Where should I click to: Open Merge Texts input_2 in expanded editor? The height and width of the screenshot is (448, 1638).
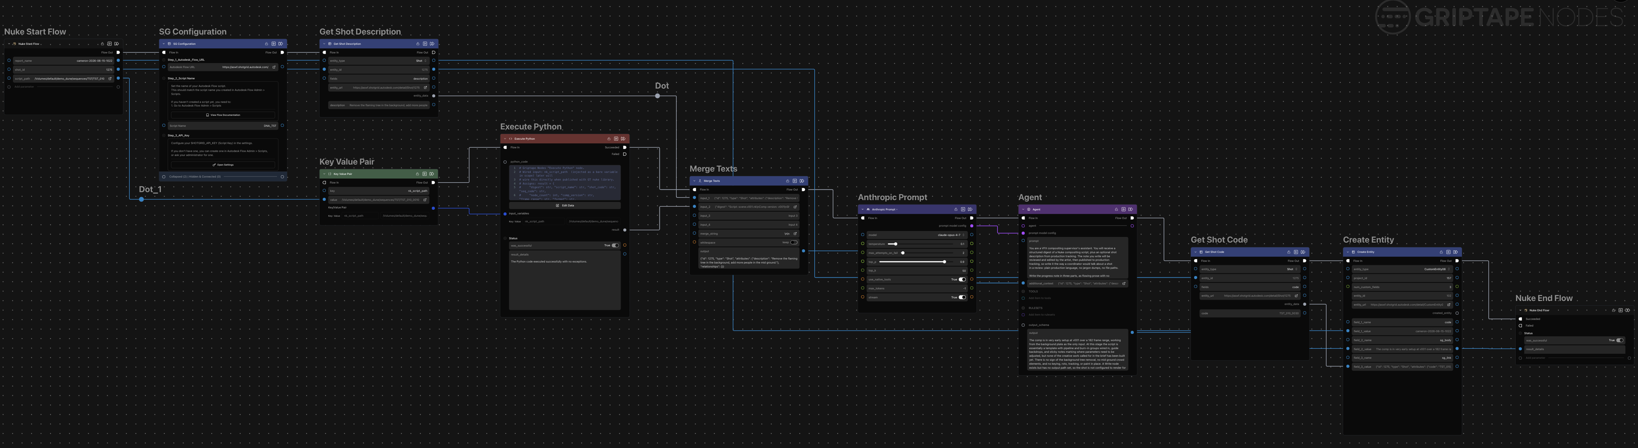[795, 207]
